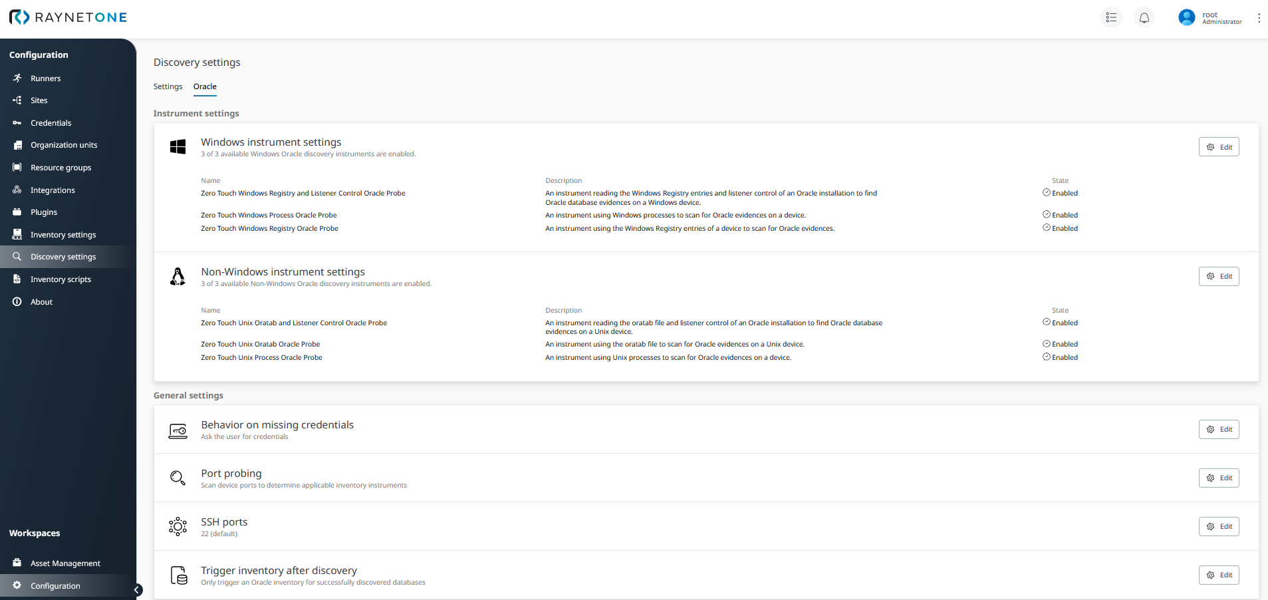Click the Runners icon in sidebar
The image size is (1268, 600).
click(x=17, y=78)
